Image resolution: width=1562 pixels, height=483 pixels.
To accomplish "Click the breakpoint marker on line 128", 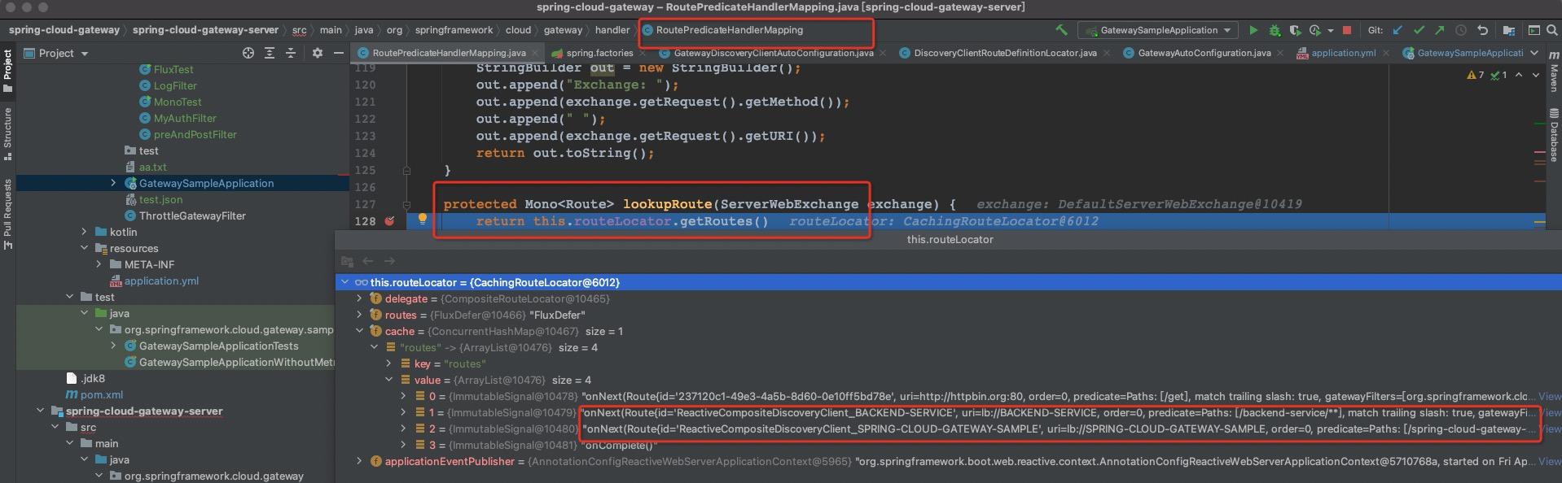I will tap(389, 221).
